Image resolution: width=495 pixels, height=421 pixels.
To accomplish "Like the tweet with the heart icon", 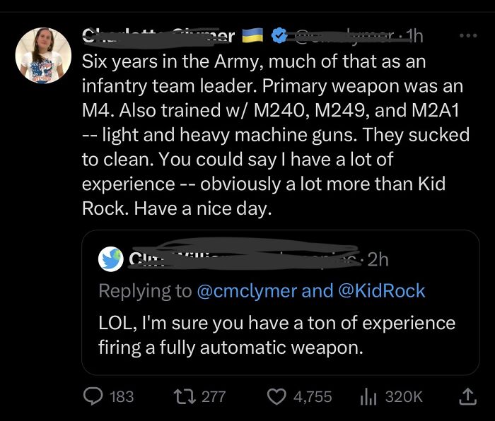I will click(275, 397).
